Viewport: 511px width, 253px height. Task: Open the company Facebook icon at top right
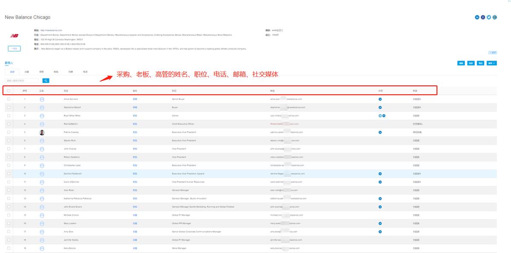[x=483, y=17]
